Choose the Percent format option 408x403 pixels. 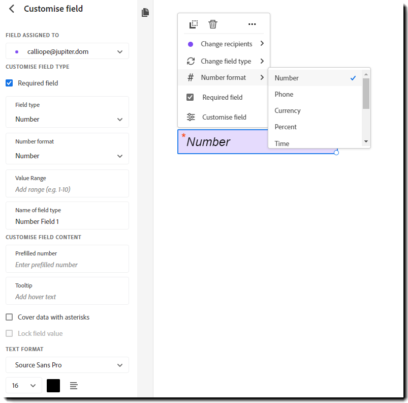coord(286,127)
